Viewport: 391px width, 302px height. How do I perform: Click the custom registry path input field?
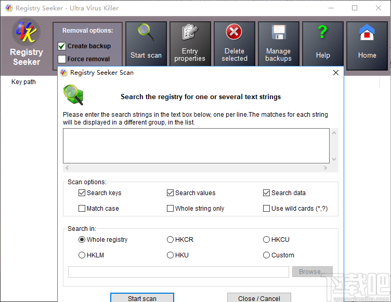point(178,272)
